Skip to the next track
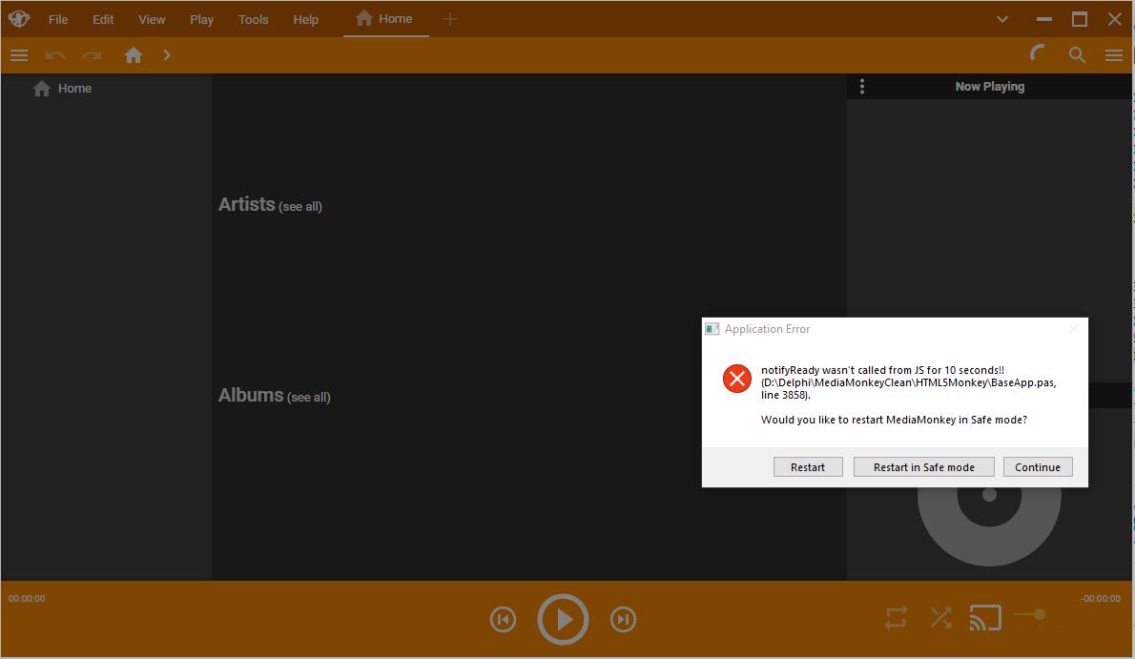Screen dimensions: 1135x659 [x=623, y=620]
